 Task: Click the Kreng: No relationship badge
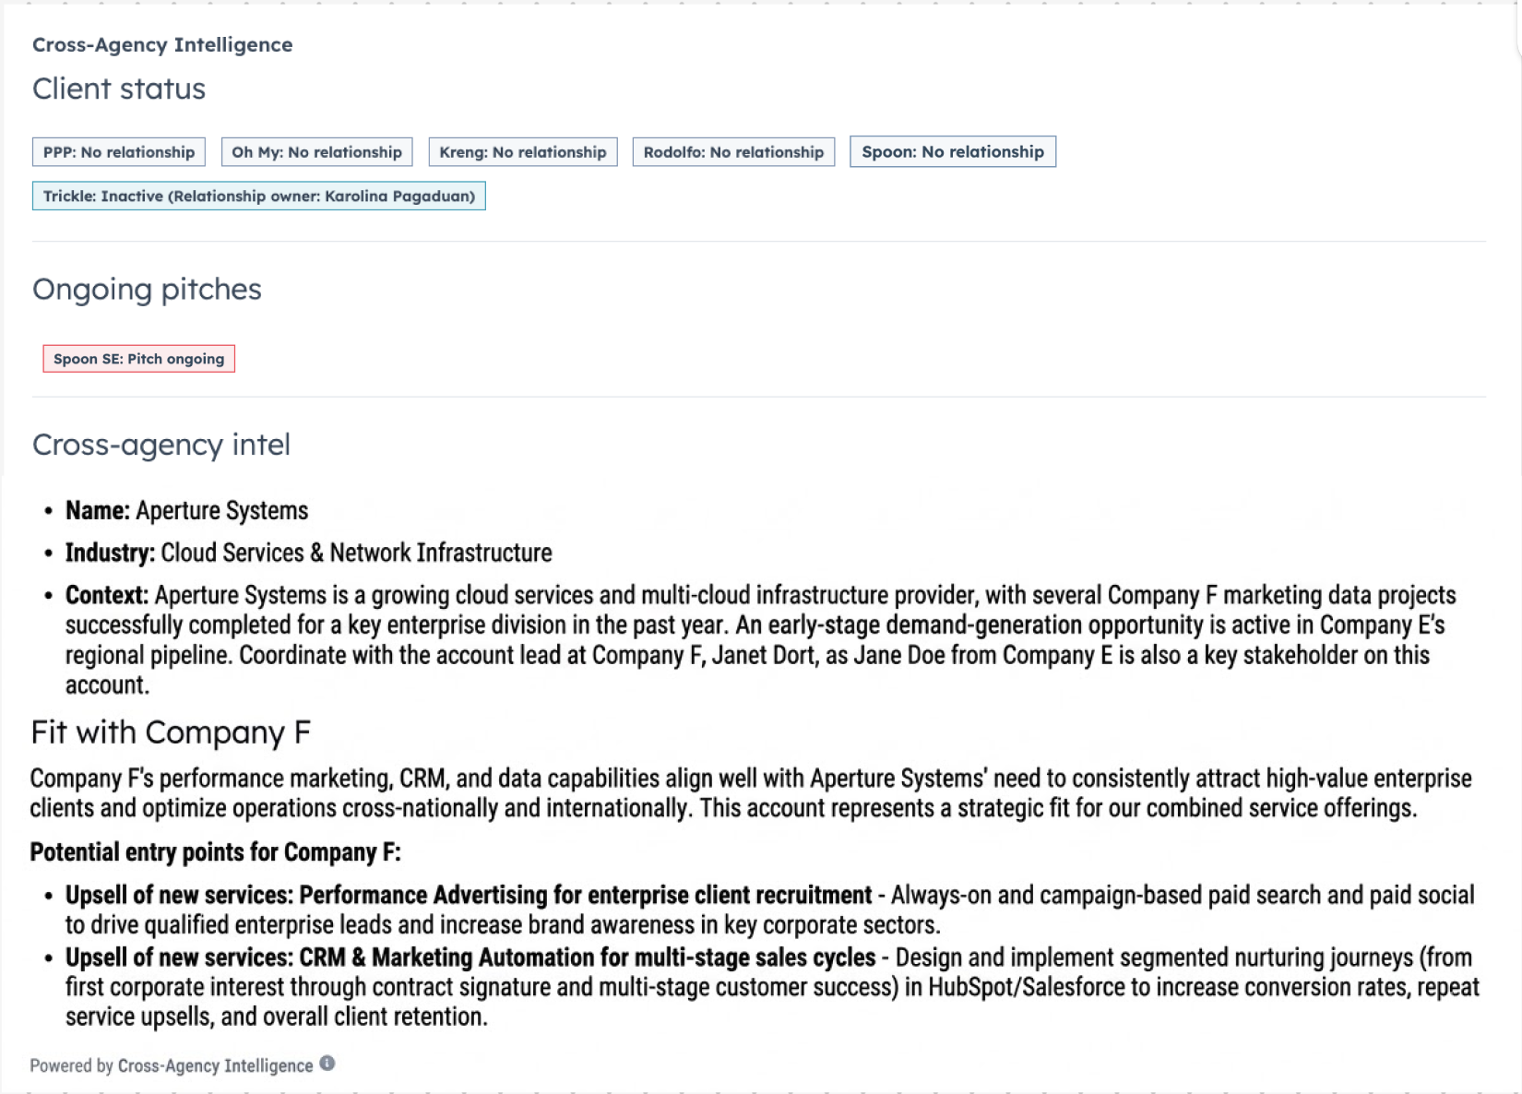click(x=523, y=152)
